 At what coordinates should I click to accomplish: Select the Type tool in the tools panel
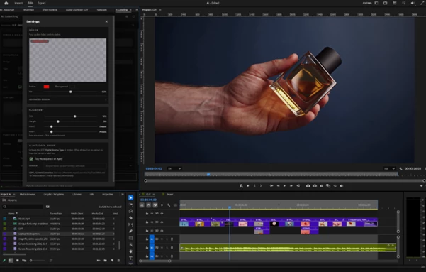[x=130, y=258]
